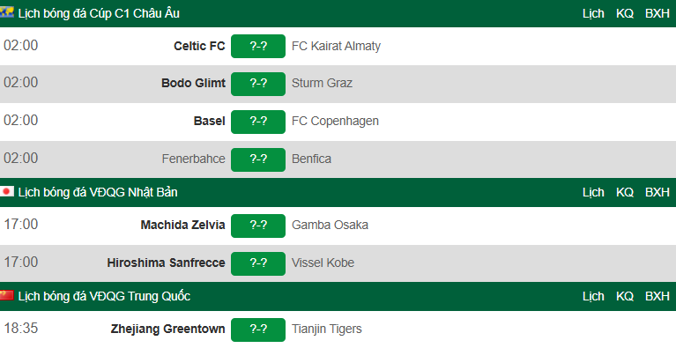Click the Hiroshima Sanfrecce vs Vissel Kobe score box
The width and height of the screenshot is (676, 348).
258,263
